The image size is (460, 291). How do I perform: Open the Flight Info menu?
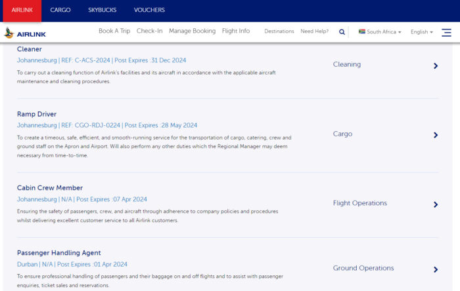click(x=236, y=31)
